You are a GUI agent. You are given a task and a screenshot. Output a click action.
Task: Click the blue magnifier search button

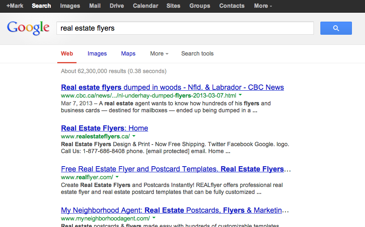coord(336,28)
